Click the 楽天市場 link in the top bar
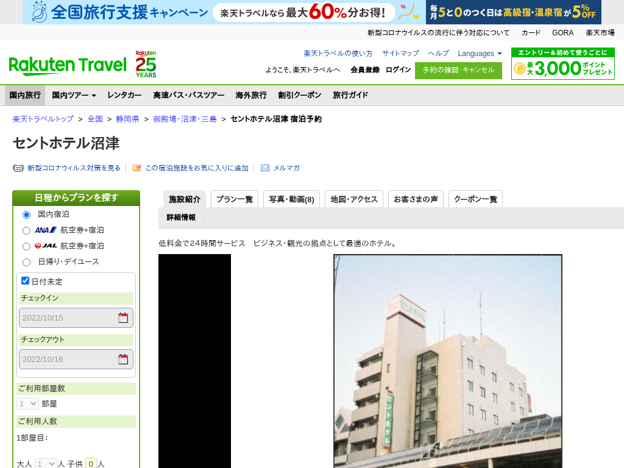This screenshot has width=624, height=468. click(600, 33)
